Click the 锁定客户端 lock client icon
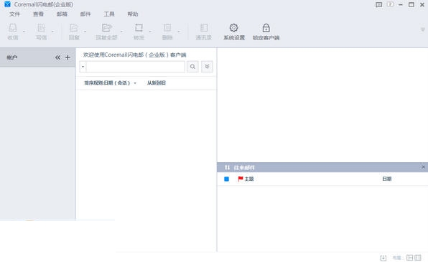The height and width of the screenshot is (262, 428). click(266, 28)
